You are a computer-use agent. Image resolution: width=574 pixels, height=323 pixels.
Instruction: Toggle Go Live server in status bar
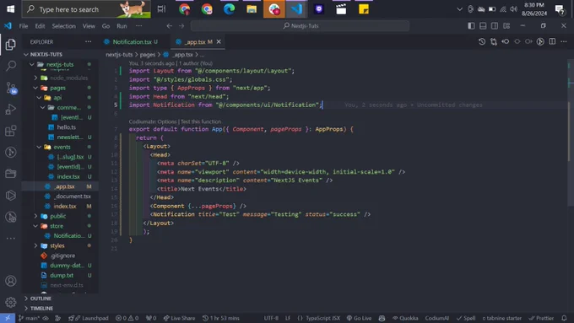[359, 318]
